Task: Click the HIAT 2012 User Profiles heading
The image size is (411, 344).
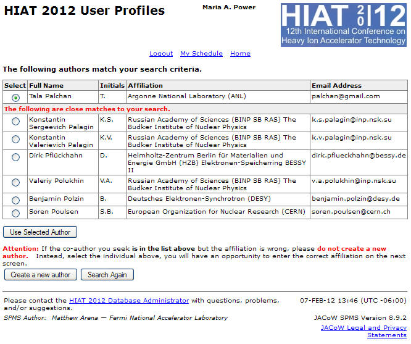Action: (x=85, y=10)
